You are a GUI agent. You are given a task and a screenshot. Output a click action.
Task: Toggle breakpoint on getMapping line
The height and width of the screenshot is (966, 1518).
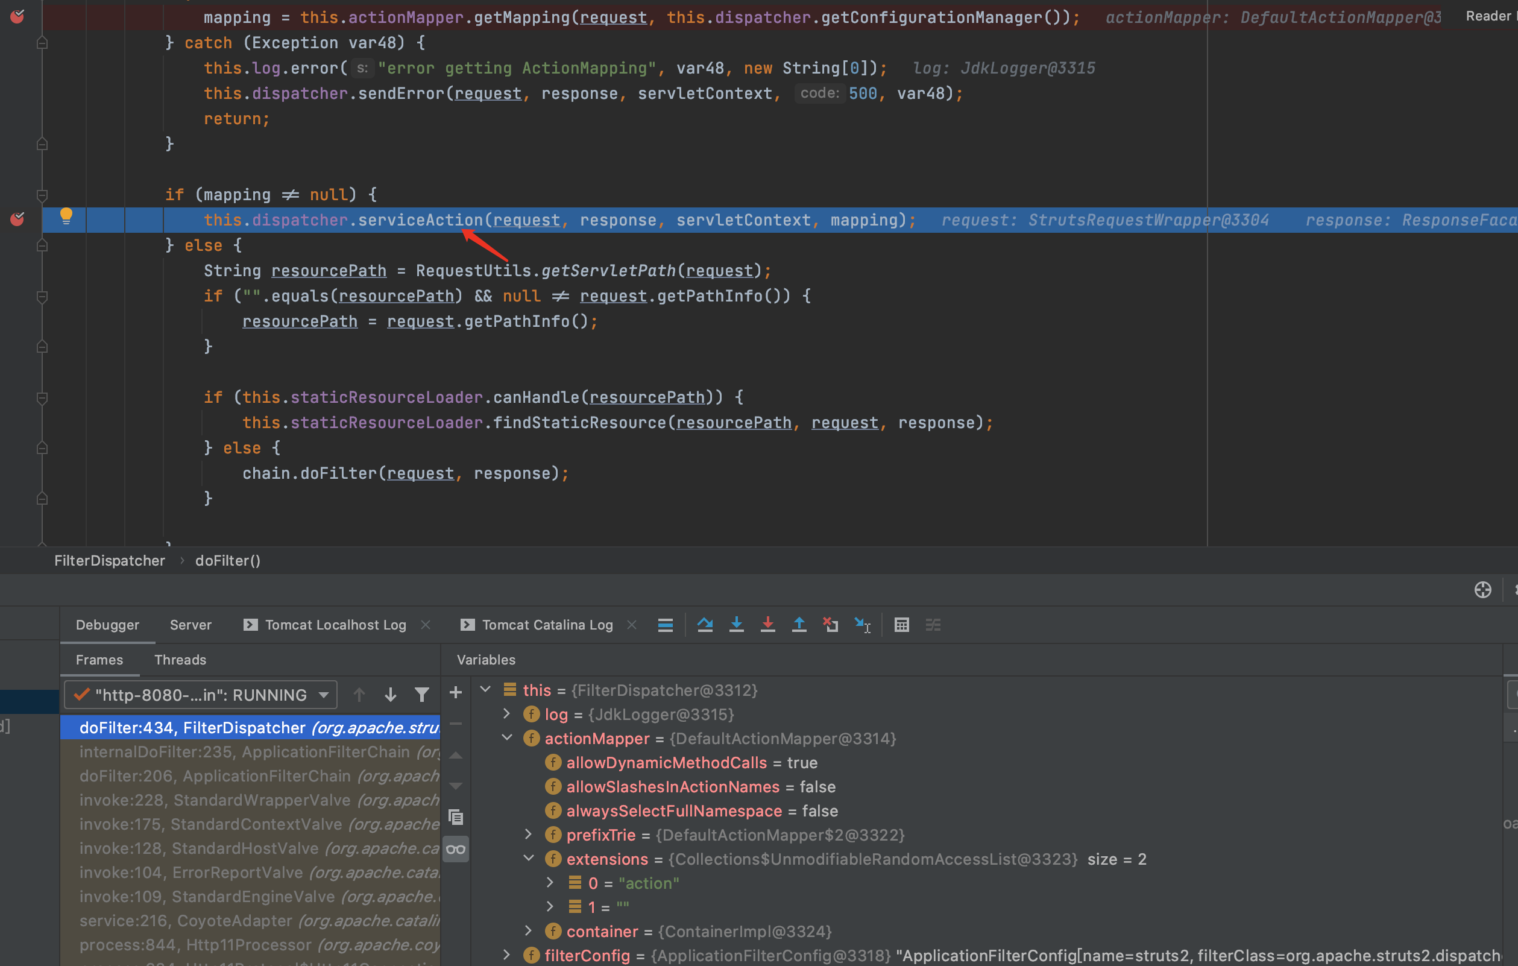(x=17, y=16)
